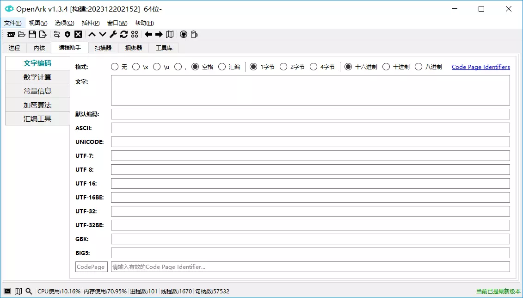Viewport: 523px width, 298px height.
Task: Select the \x format radio button
Action: point(136,67)
